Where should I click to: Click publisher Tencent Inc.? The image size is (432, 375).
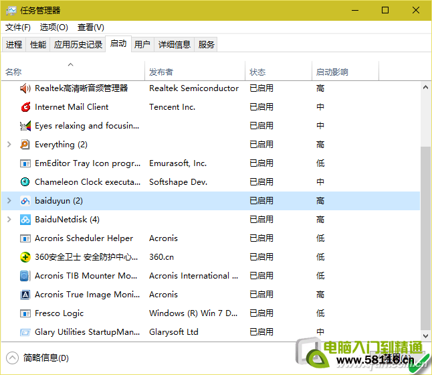point(172,107)
